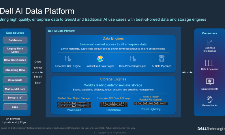
Task: Click the Business Intelligence label
Action: click(210, 49)
